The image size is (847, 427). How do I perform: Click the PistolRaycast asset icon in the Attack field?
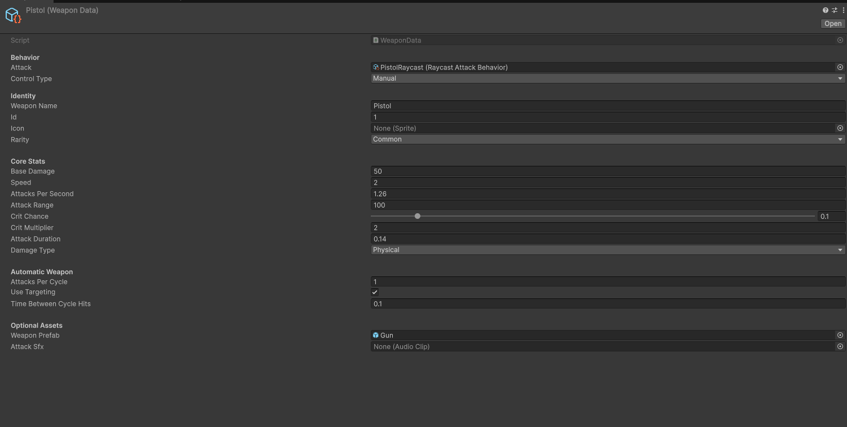tap(376, 67)
